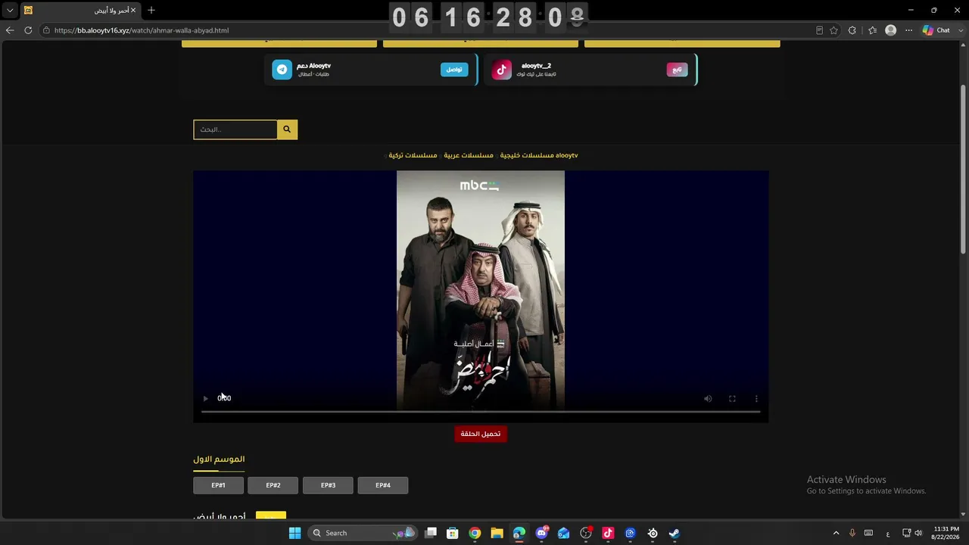Click the blue تواصل contact button
This screenshot has width=969, height=545.
[x=454, y=70]
